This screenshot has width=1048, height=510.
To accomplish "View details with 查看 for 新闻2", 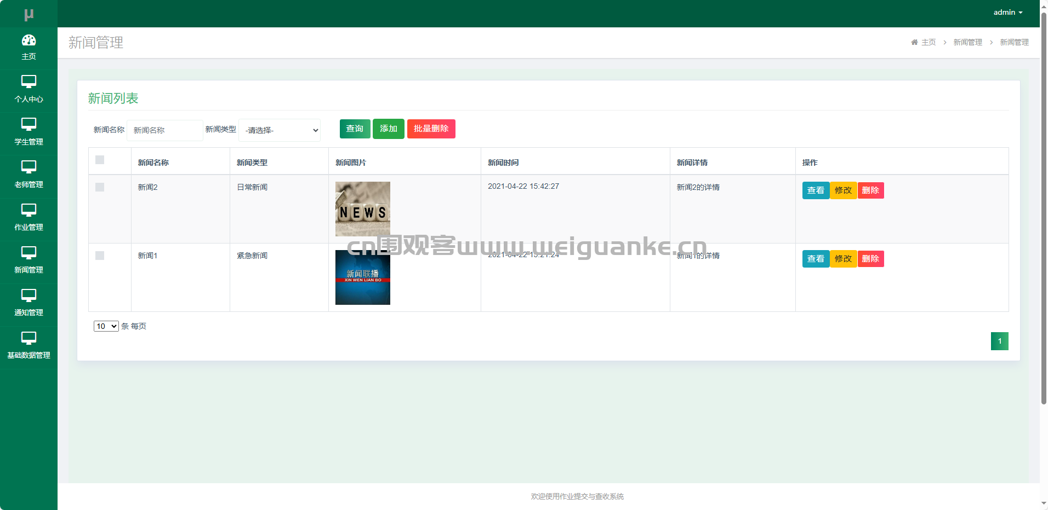I will pyautogui.click(x=816, y=190).
